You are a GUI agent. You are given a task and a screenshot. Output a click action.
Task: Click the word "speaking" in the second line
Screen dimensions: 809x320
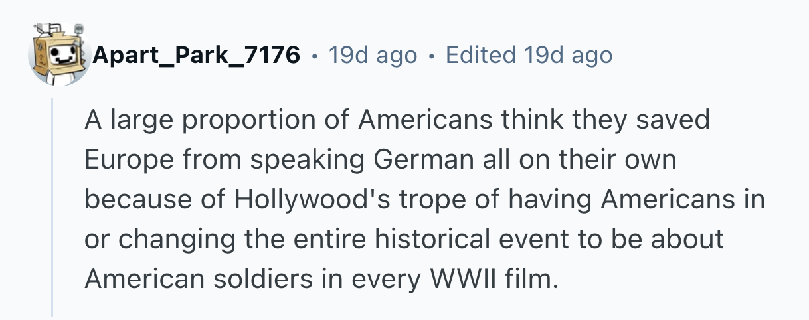coord(294,160)
